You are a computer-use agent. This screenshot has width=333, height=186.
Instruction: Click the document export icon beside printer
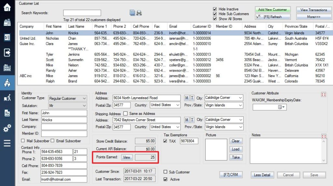[132, 13]
